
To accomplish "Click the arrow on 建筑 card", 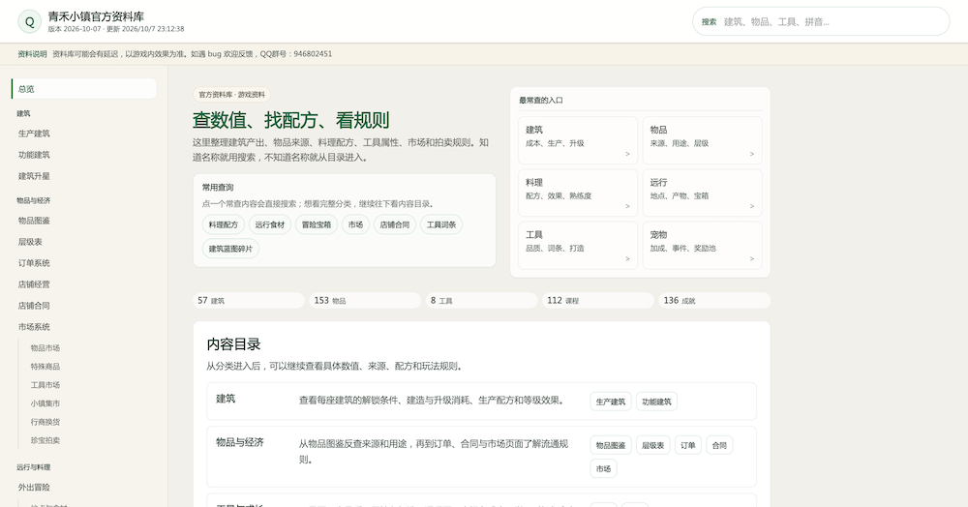I will pos(627,154).
